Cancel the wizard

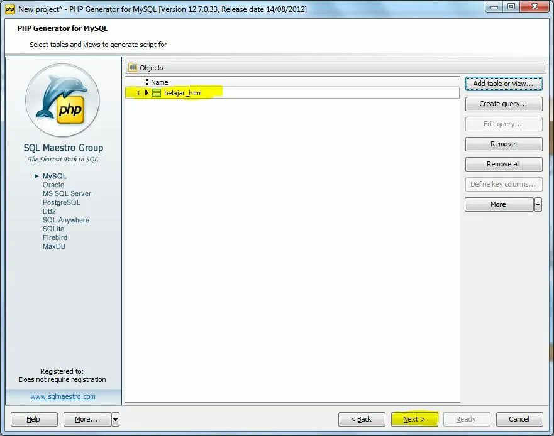point(519,420)
